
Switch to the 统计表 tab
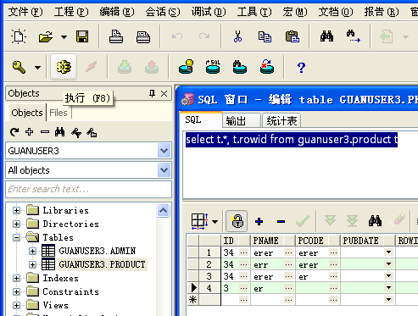pos(281,121)
